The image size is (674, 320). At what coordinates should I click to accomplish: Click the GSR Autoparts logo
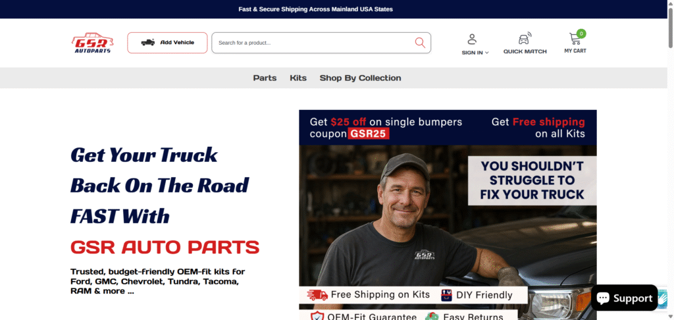point(92,43)
